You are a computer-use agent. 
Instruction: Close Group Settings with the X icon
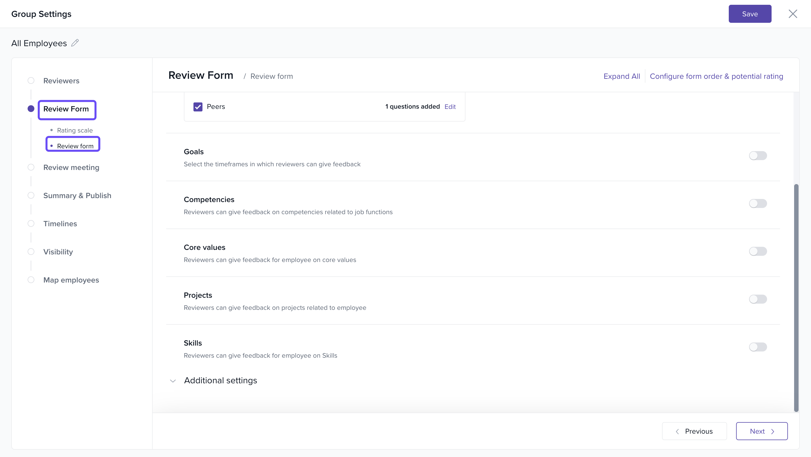tap(792, 14)
